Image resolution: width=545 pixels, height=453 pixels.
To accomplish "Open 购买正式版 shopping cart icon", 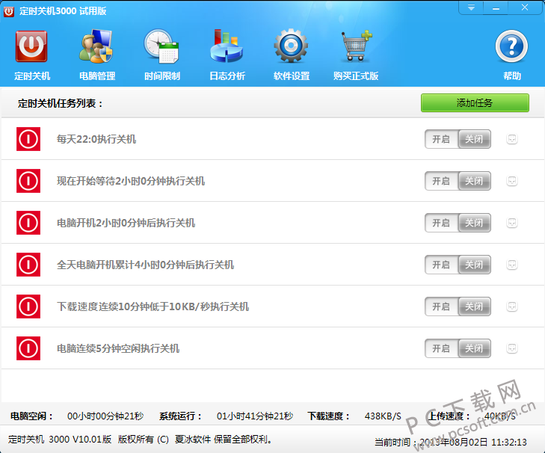I will click(357, 46).
